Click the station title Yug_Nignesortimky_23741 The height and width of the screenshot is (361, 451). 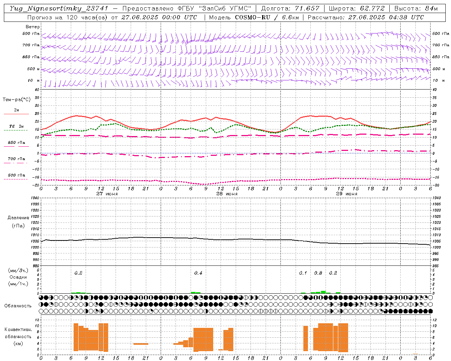59,8
